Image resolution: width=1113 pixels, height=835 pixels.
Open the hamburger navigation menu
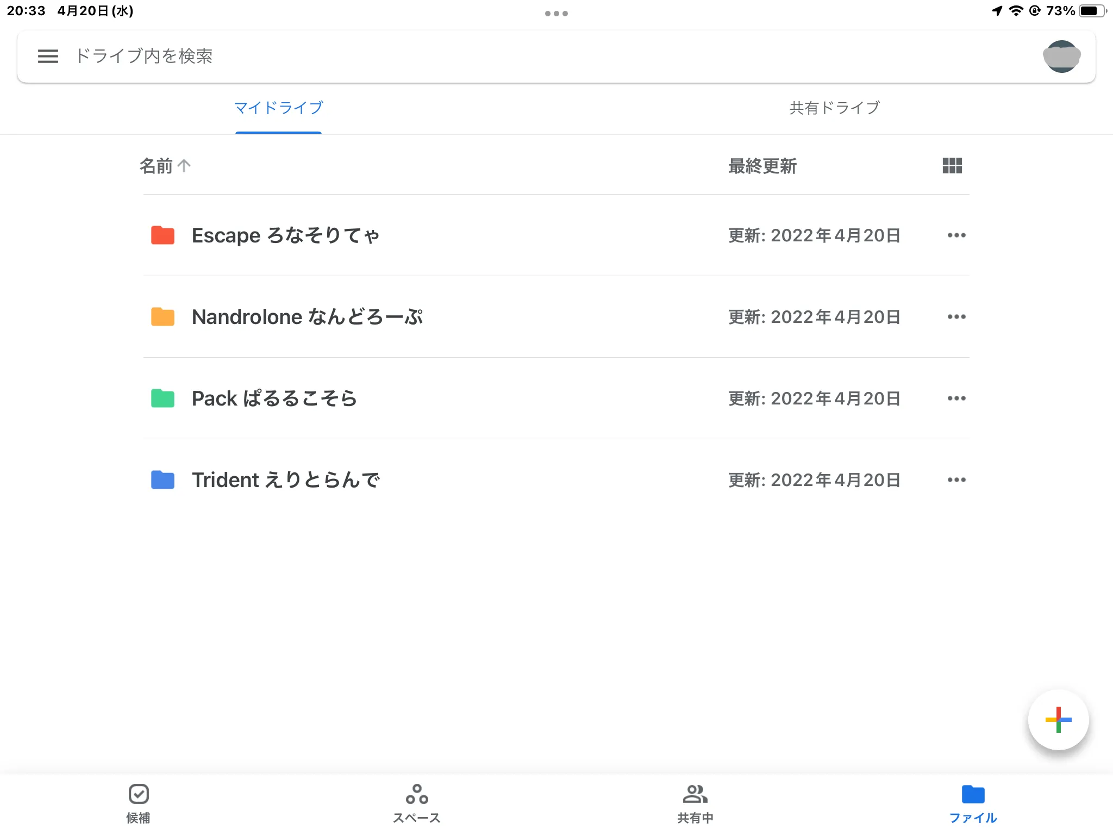48,56
